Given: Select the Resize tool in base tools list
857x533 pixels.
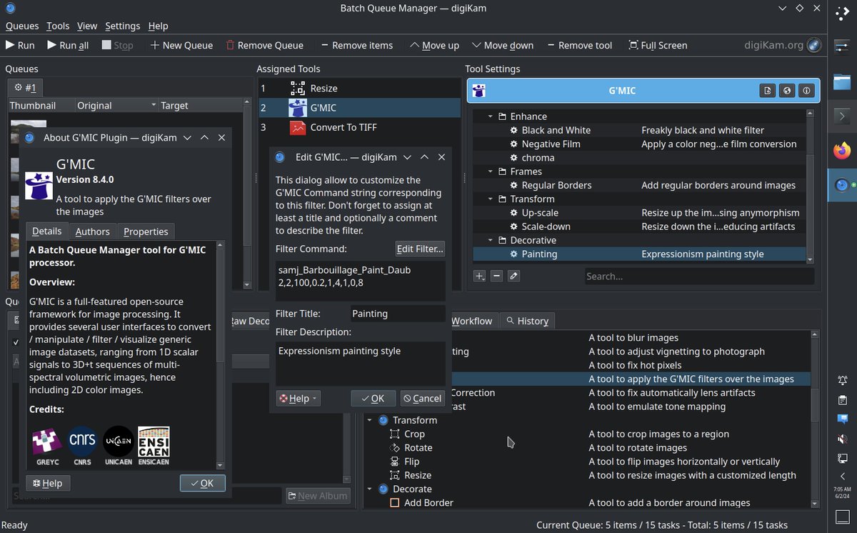Looking at the screenshot, I should tap(418, 475).
